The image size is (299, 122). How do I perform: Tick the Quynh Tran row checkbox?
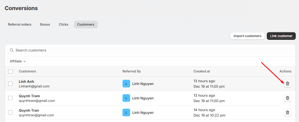10,112
